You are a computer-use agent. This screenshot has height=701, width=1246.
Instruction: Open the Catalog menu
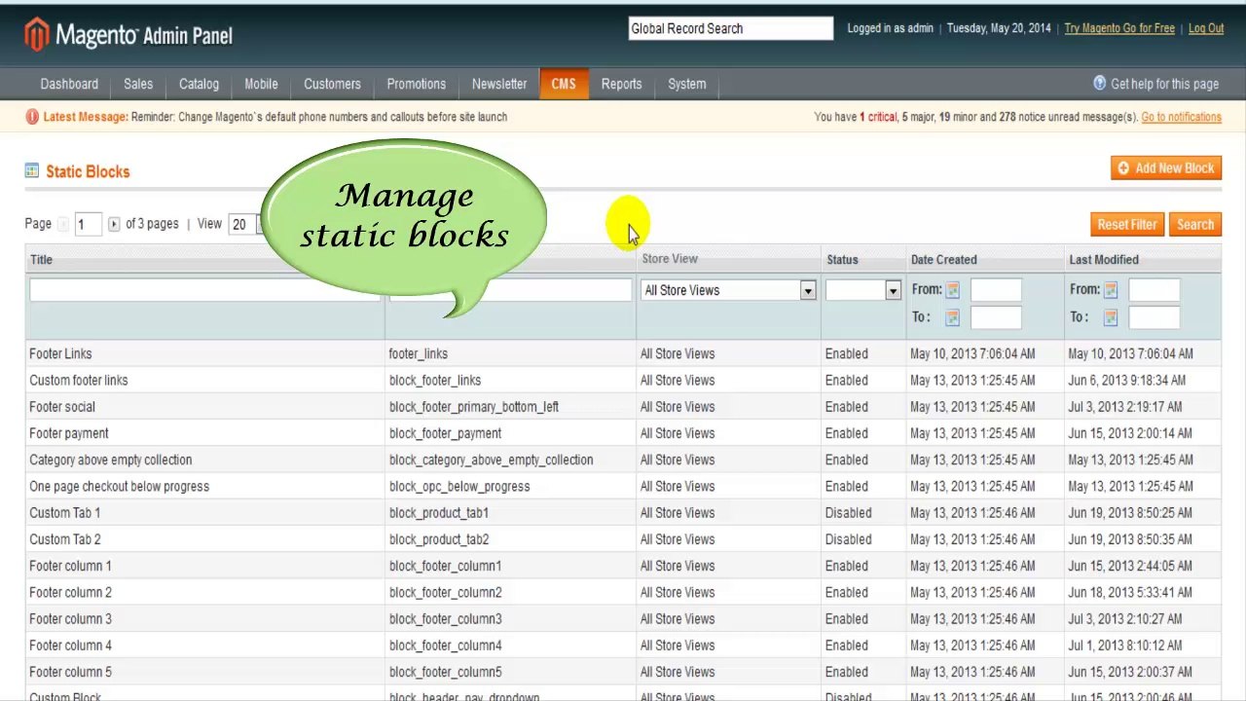tap(199, 84)
